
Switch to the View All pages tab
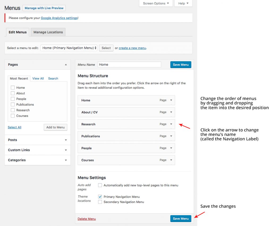[38, 78]
